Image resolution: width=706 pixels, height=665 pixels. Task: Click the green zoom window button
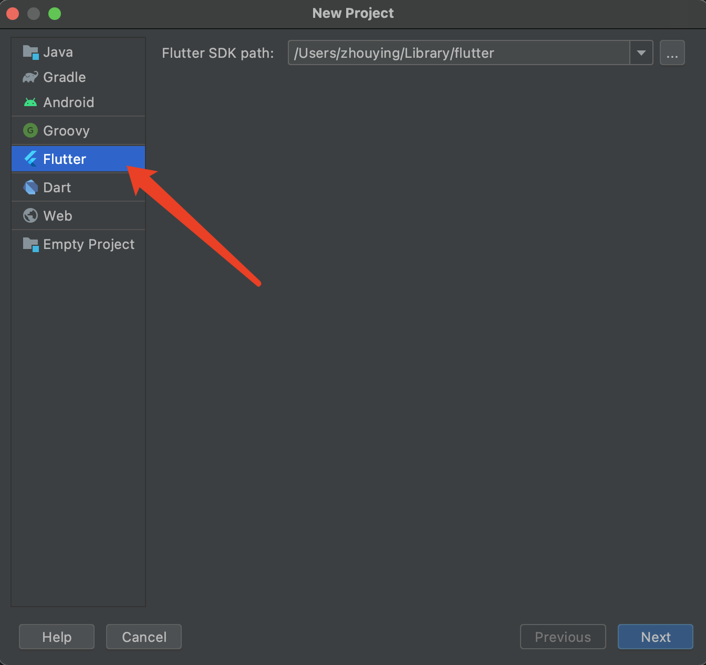click(x=55, y=14)
